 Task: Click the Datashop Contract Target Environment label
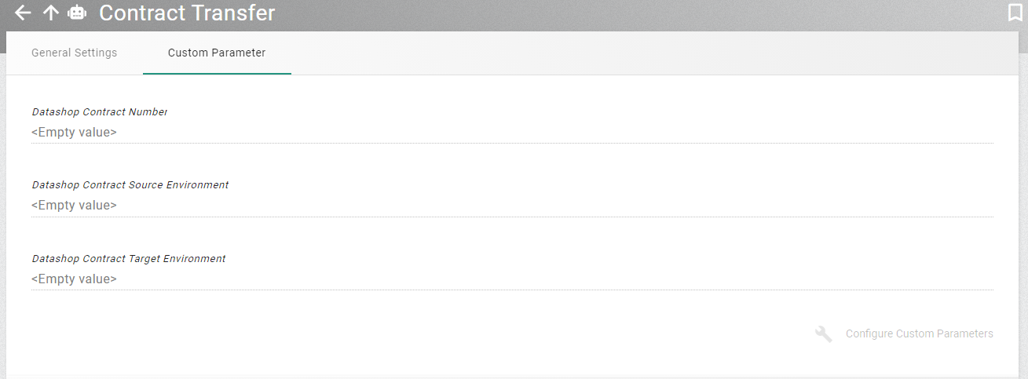[x=129, y=259]
